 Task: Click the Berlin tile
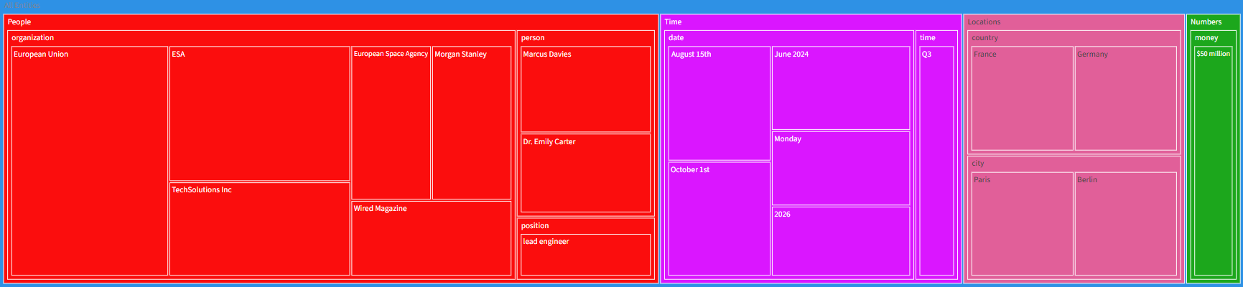tap(1126, 224)
